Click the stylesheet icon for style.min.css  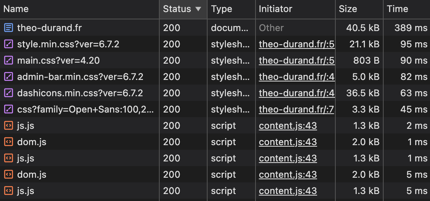[x=9, y=44]
